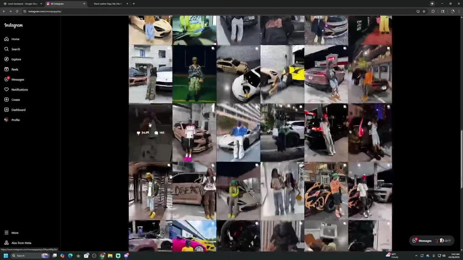The image size is (463, 260).
Task: Open Notifications from the sidebar
Action: point(16,90)
